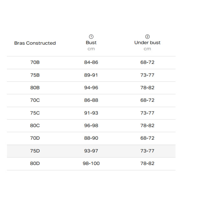
Task: Select the 84-86 bust measurement value
Action: pyautogui.click(x=91, y=62)
